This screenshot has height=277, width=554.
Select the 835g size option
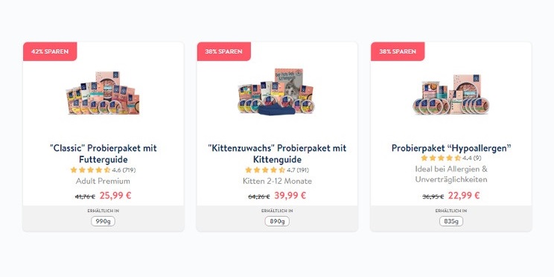click(x=450, y=222)
